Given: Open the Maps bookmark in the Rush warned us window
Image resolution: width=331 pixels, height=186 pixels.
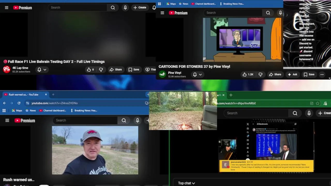Looking at the screenshot, I should [x=17, y=111].
